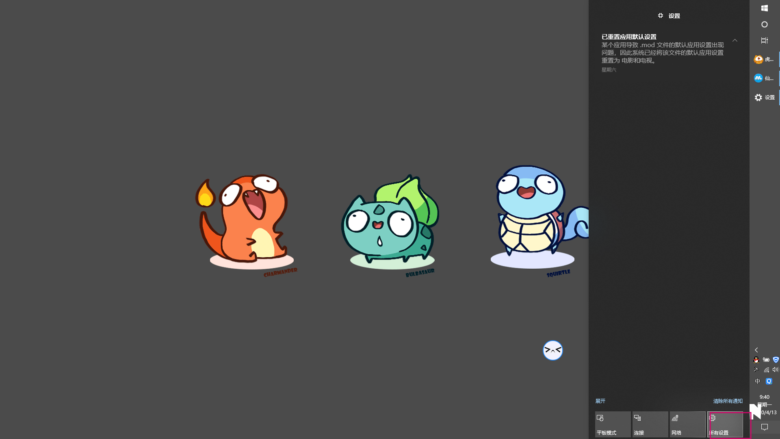Viewport: 780px width, 439px height.
Task: Open the blue shield security tray icon
Action: coord(776,360)
